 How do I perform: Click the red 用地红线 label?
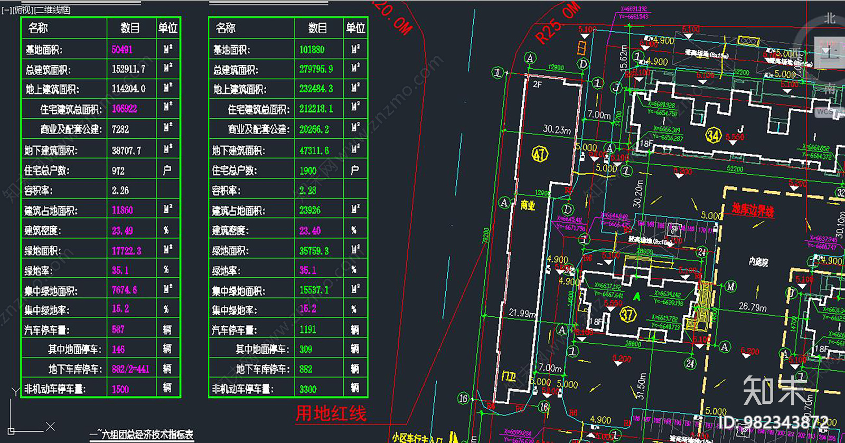pyautogui.click(x=331, y=413)
